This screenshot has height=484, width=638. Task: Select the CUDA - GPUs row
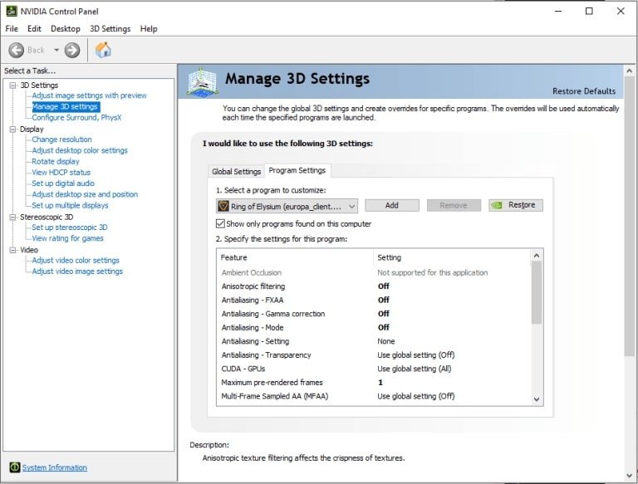pos(374,369)
